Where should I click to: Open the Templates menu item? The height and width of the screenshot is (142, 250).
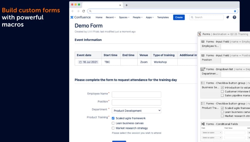(x=163, y=17)
